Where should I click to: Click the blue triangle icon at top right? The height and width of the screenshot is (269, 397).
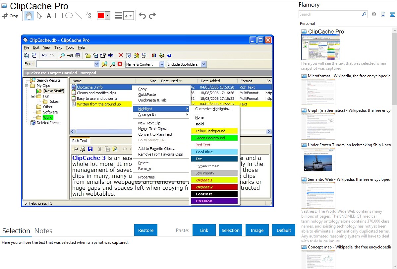(392, 14)
